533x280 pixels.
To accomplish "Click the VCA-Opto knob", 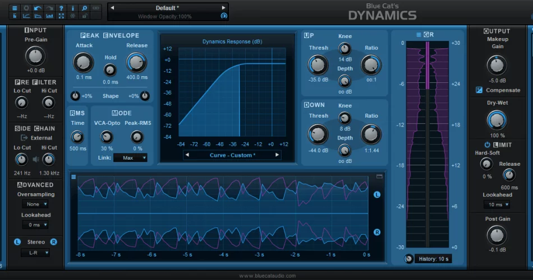I will pos(107,137).
